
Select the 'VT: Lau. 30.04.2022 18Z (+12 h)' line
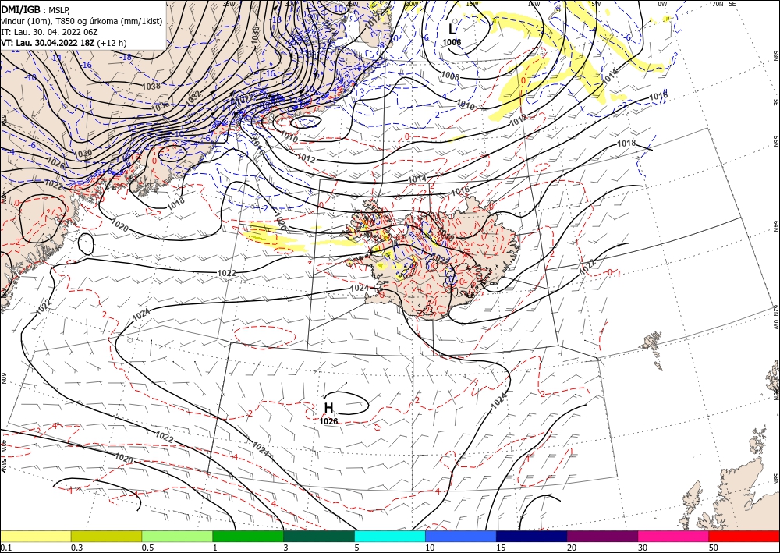[64, 43]
